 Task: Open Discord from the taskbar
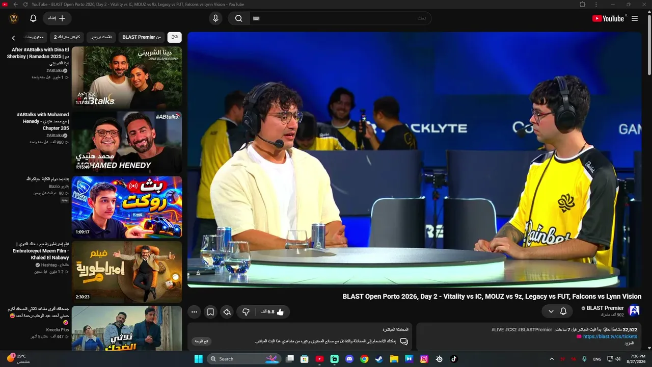[x=349, y=359]
